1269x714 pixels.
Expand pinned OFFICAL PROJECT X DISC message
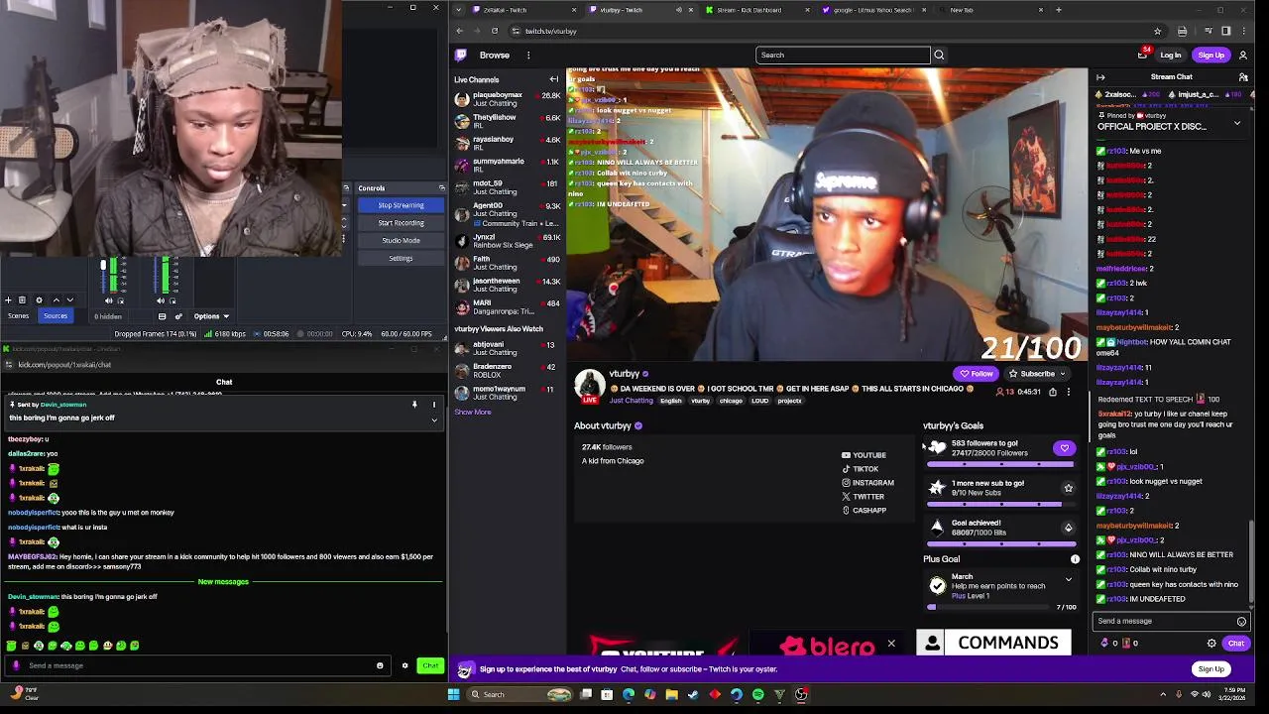click(x=1236, y=123)
